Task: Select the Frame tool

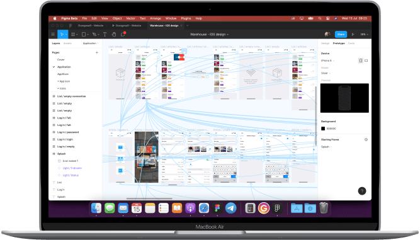Action: point(73,34)
